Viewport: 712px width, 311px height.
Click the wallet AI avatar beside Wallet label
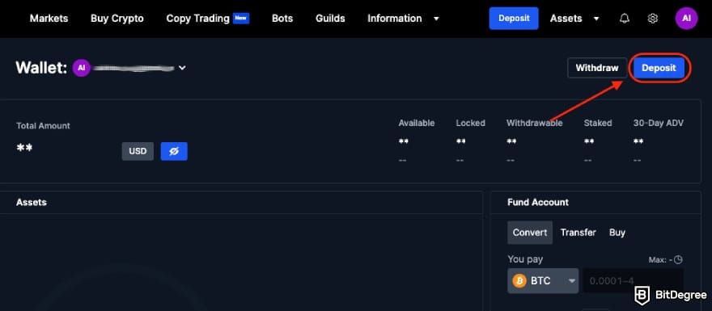[x=81, y=68]
